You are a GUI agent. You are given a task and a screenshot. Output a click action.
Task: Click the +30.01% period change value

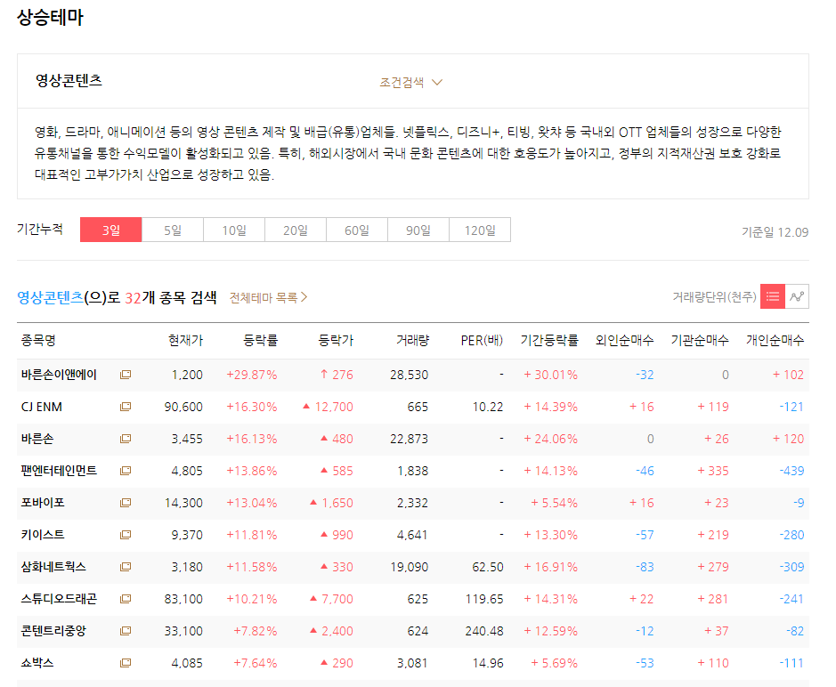click(x=551, y=375)
